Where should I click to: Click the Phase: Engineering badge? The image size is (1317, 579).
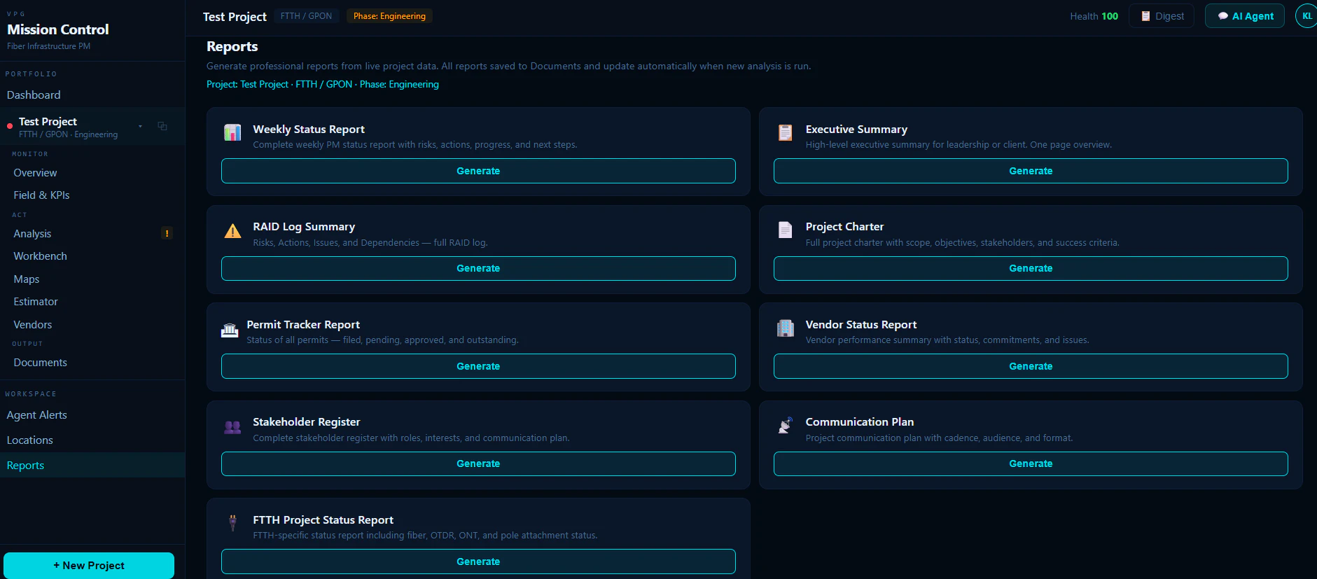point(389,16)
